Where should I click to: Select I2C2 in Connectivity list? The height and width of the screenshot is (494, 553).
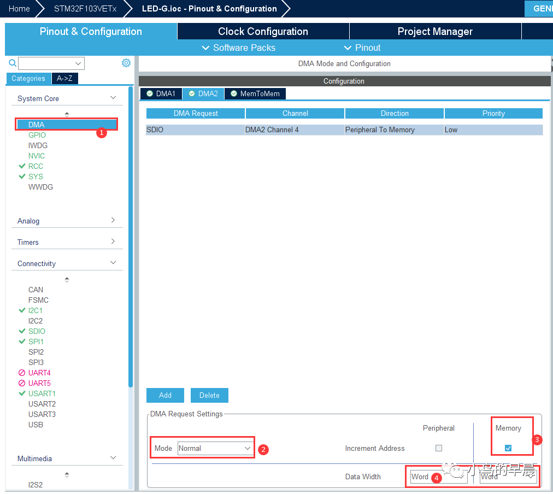(36, 321)
